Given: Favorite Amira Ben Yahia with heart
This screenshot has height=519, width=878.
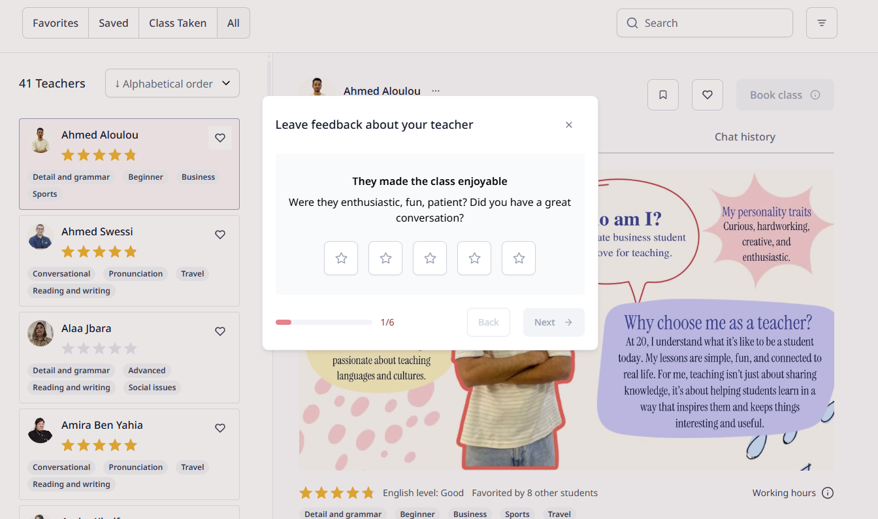Looking at the screenshot, I should pos(220,428).
